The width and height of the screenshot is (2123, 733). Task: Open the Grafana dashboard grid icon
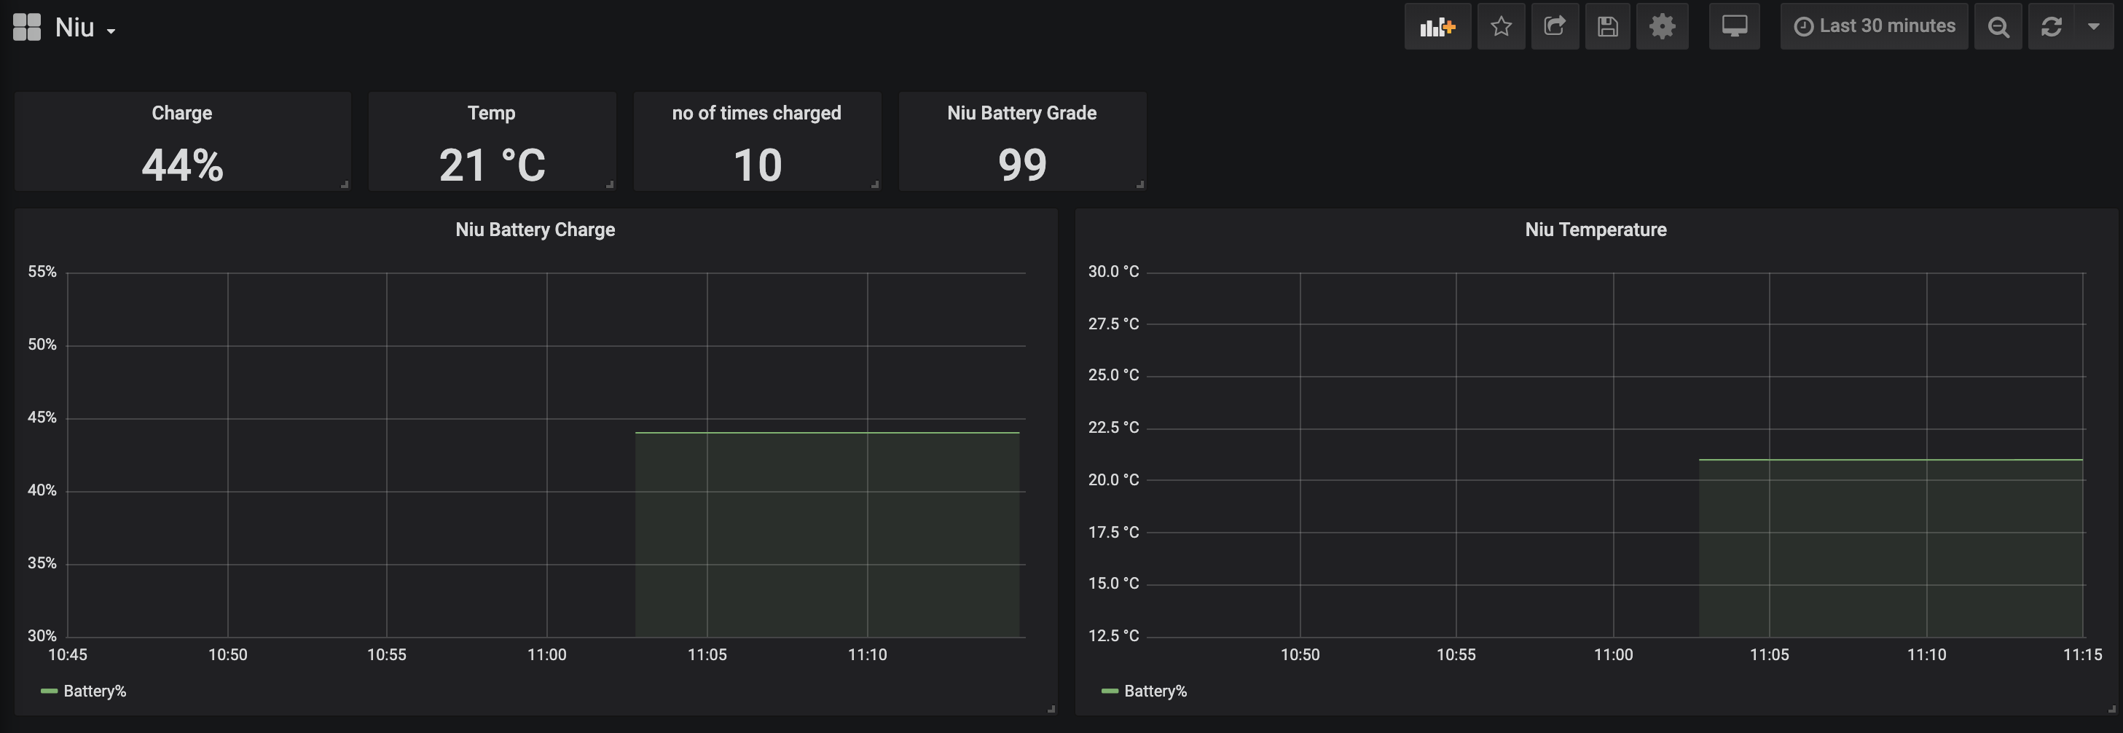point(26,27)
